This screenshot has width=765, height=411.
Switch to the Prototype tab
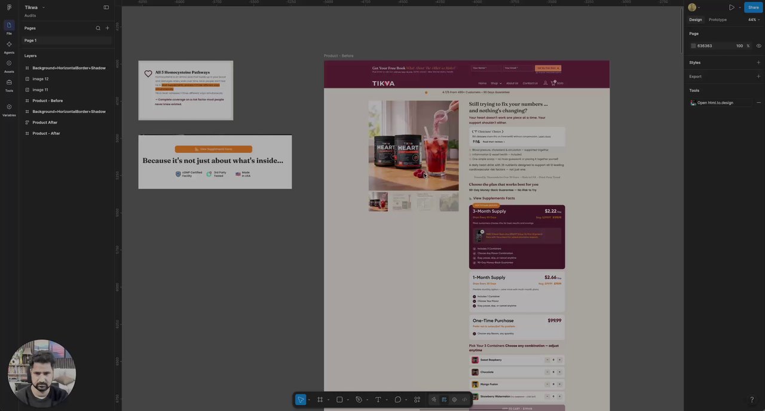pyautogui.click(x=718, y=20)
